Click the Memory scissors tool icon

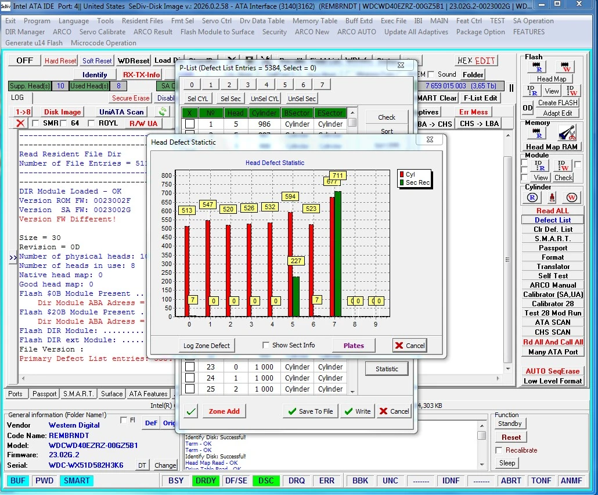[x=567, y=133]
